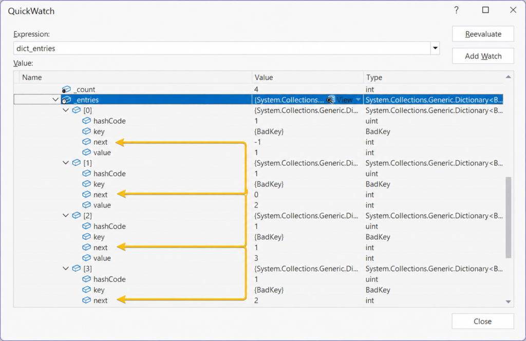Select {BadKey} value of entry [0] key
This screenshot has height=341, width=526.
point(269,131)
